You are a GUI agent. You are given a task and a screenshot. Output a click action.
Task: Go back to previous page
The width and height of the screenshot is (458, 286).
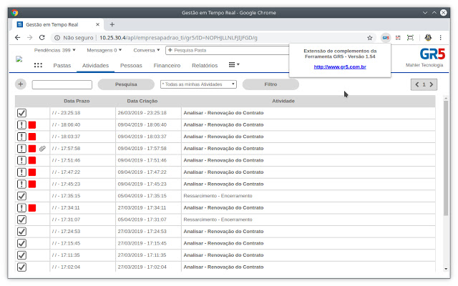pos(17,37)
